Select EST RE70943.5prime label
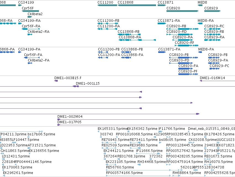 pyautogui.click(x=115, y=140)
